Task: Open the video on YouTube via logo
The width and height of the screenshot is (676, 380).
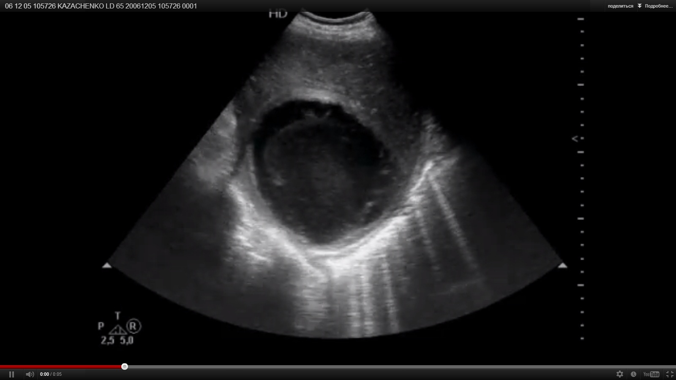Action: (651, 374)
